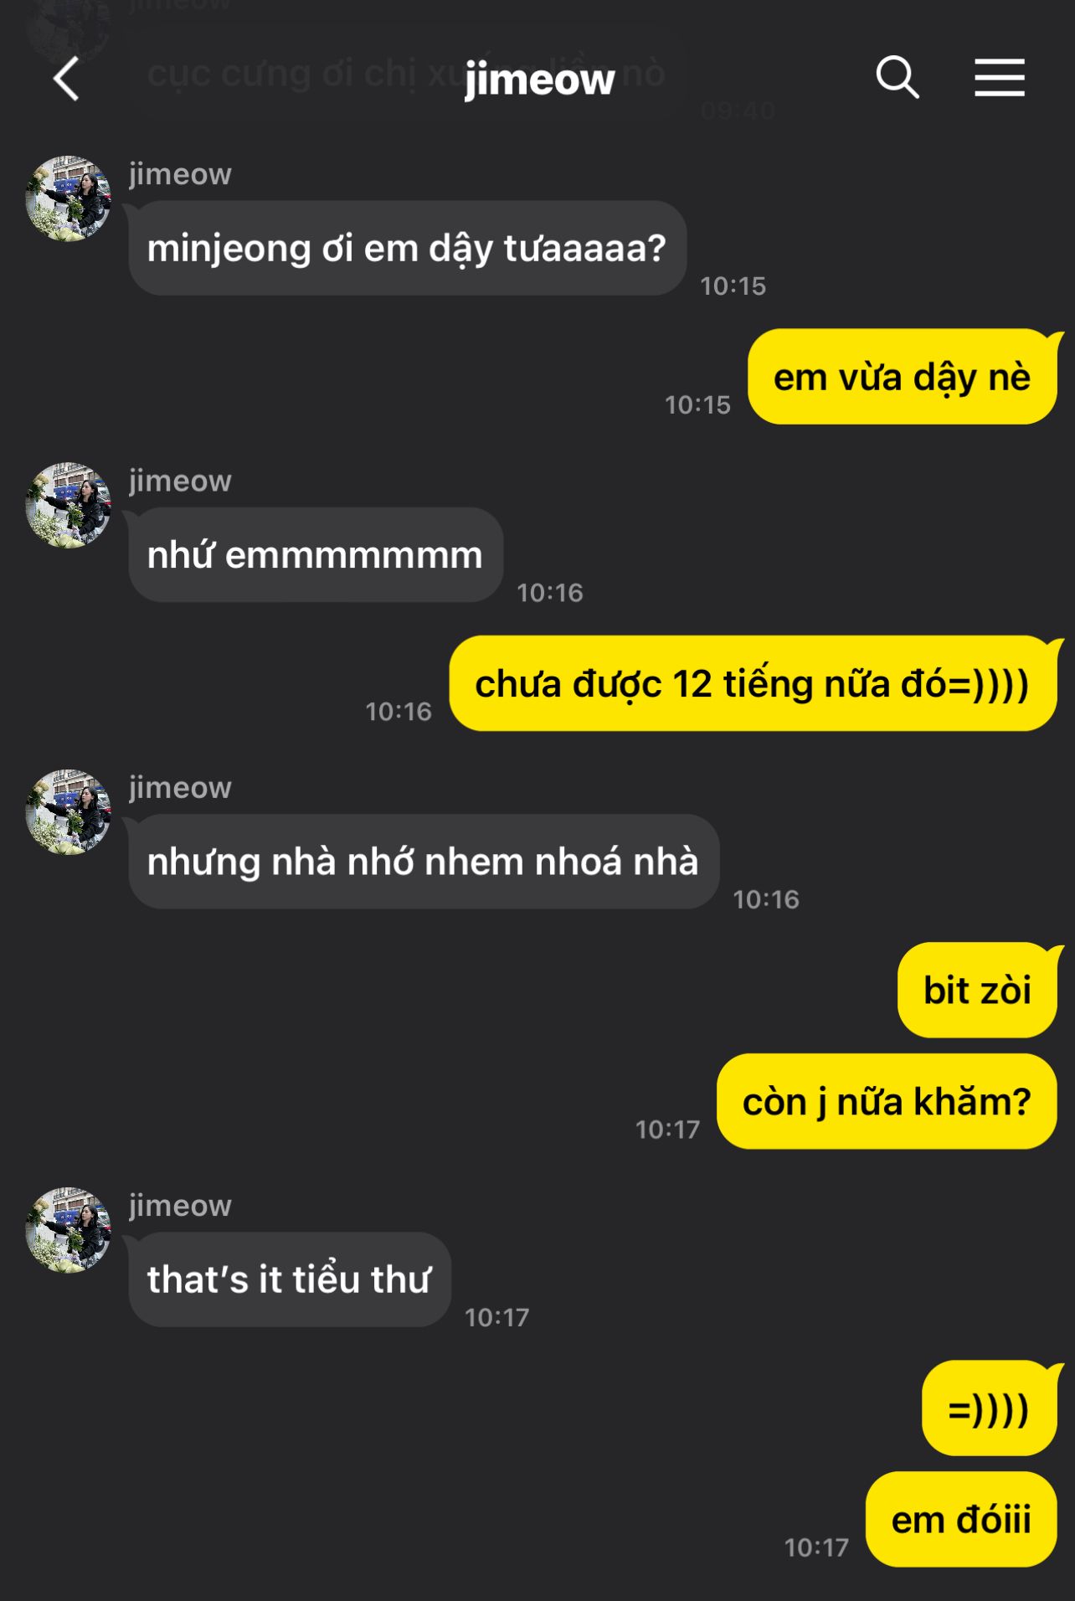This screenshot has height=1601, width=1075.
Task: Tap sender name jimeow above first message
Action: click(x=180, y=175)
